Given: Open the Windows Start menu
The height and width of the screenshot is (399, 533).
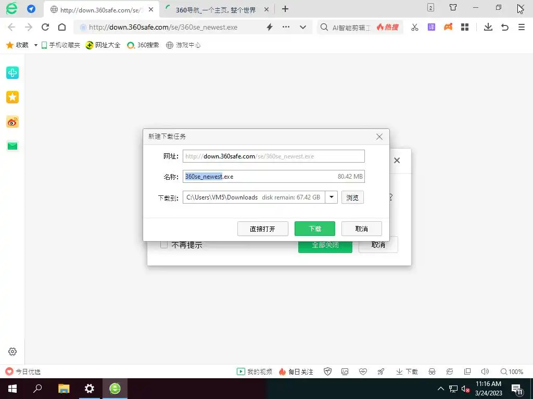Looking at the screenshot, I should (x=12, y=389).
